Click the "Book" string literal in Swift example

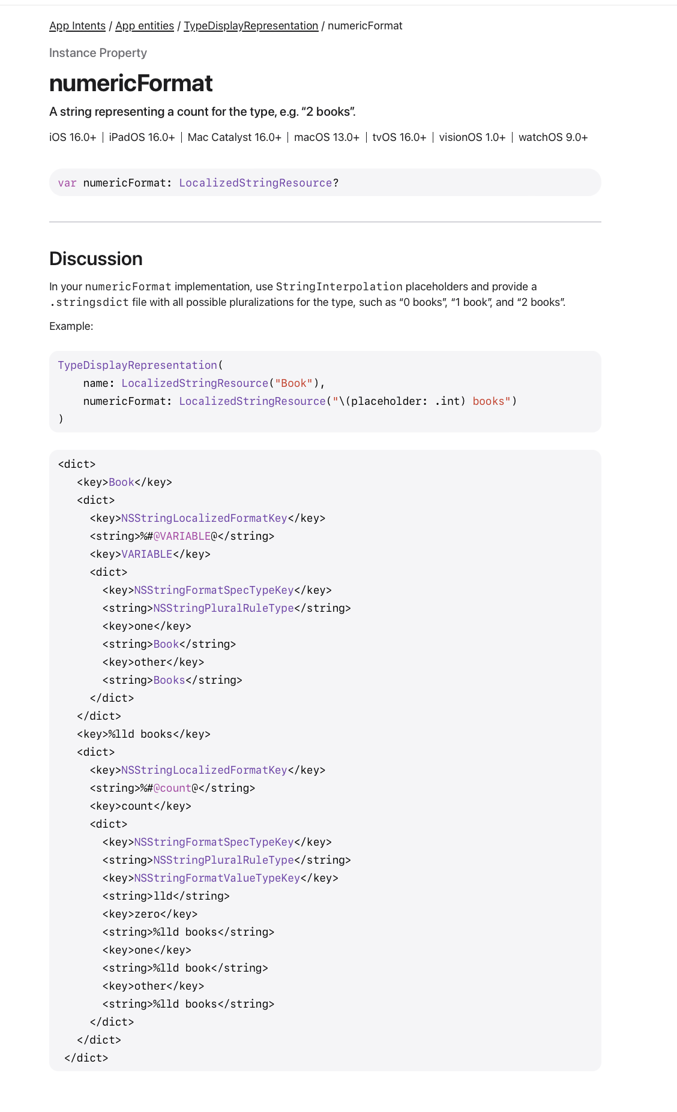pyautogui.click(x=293, y=383)
